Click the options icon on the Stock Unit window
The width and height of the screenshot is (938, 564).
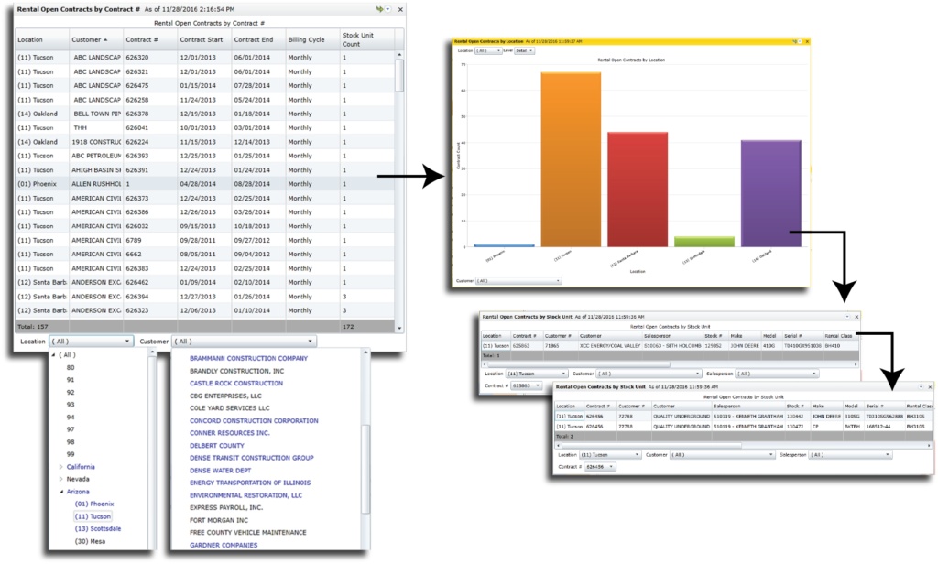click(x=846, y=317)
